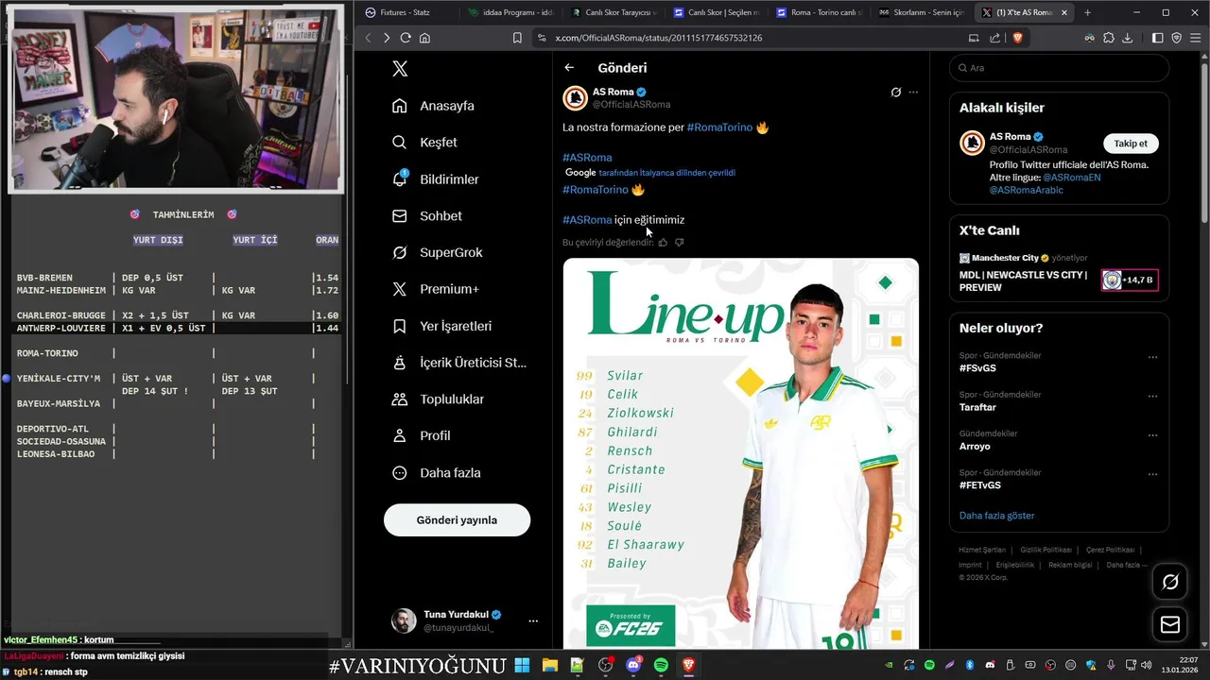
Task: Open Sohbet messages
Action: [426, 216]
